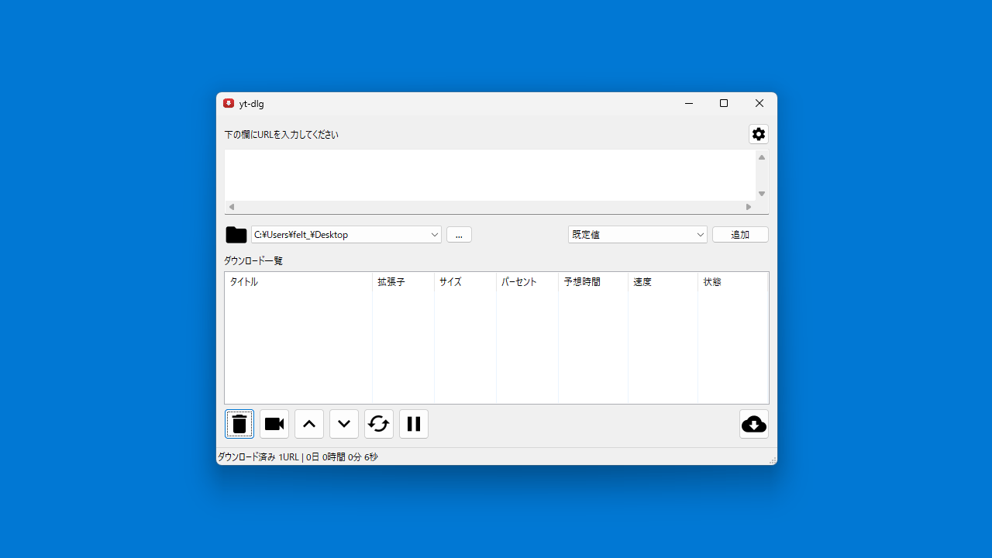Click the 速度 column header

tap(663, 282)
